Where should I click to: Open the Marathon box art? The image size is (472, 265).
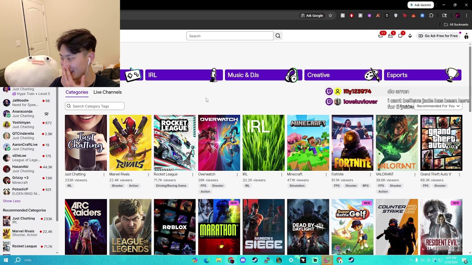pyautogui.click(x=219, y=227)
